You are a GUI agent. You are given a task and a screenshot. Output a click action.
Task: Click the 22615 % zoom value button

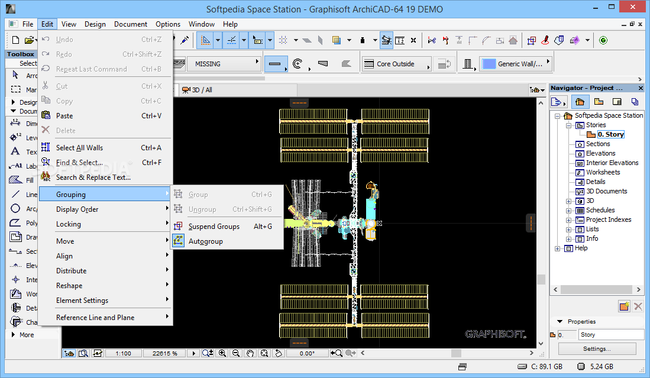point(164,354)
